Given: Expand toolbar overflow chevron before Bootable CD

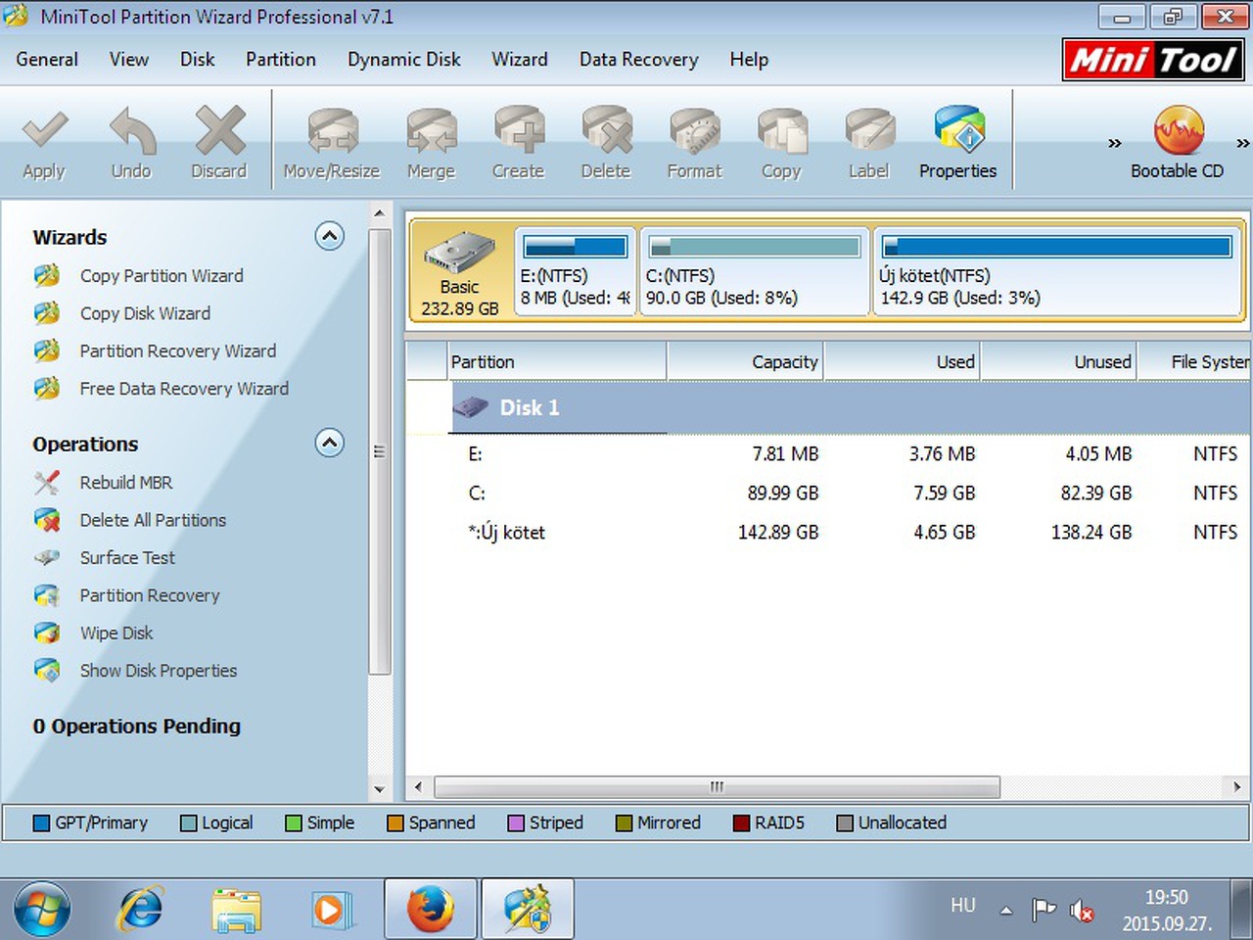Looking at the screenshot, I should click(x=1114, y=143).
